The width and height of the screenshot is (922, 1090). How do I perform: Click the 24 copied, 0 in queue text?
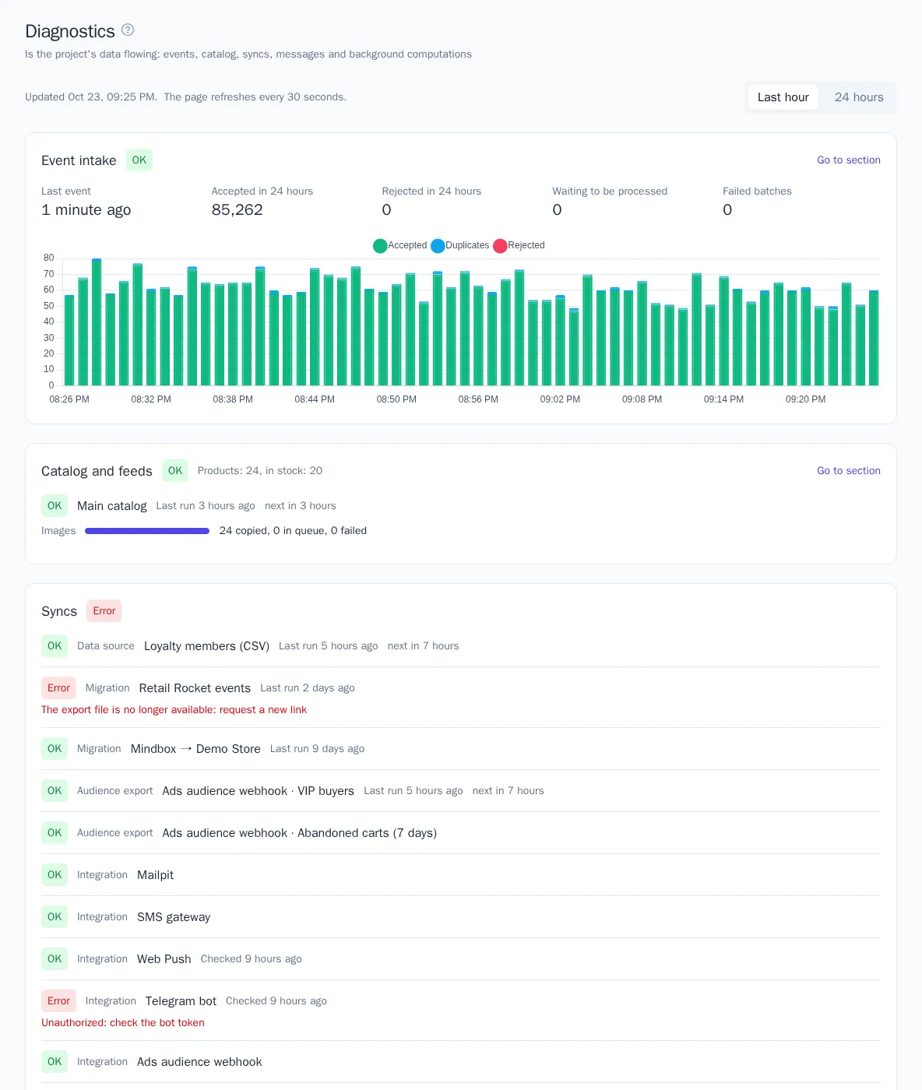(293, 530)
